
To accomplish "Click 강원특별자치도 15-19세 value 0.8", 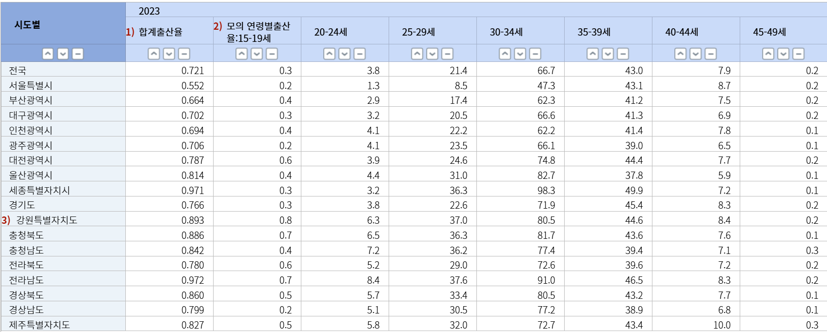I will [x=285, y=220].
